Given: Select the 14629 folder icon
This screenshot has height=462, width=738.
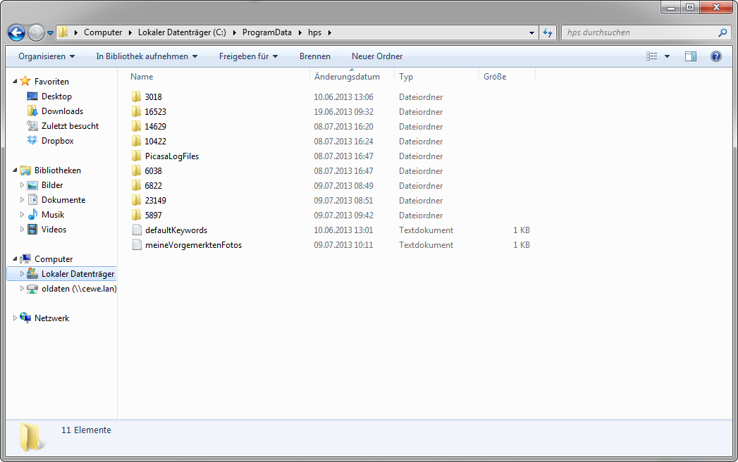Looking at the screenshot, I should (137, 127).
